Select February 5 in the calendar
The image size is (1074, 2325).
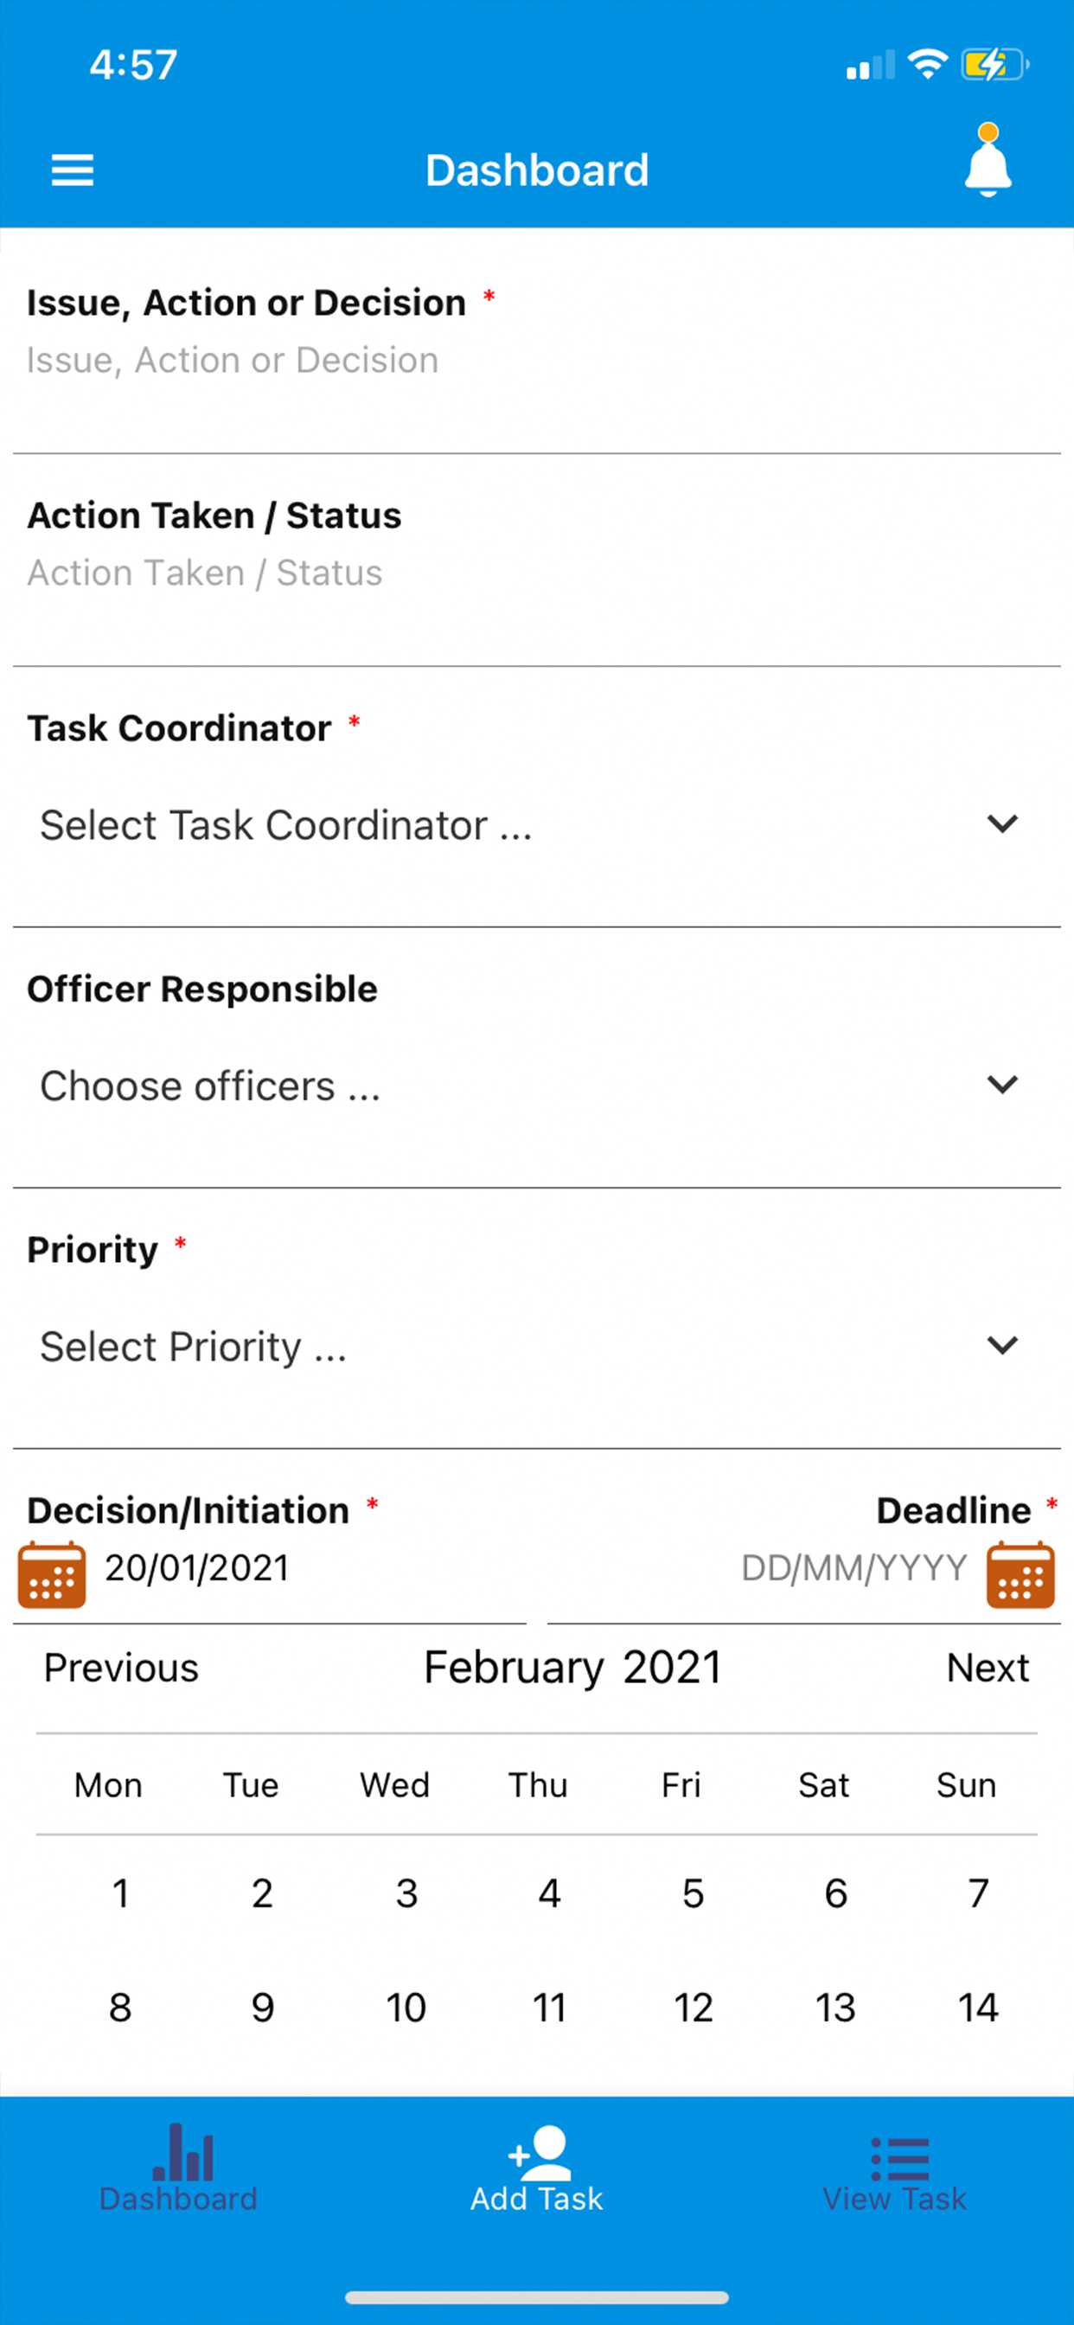pyautogui.click(x=694, y=1893)
